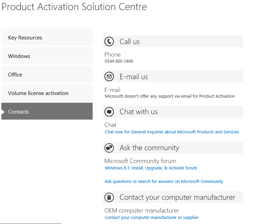Click the phone icon beside Call us

[x=109, y=41]
